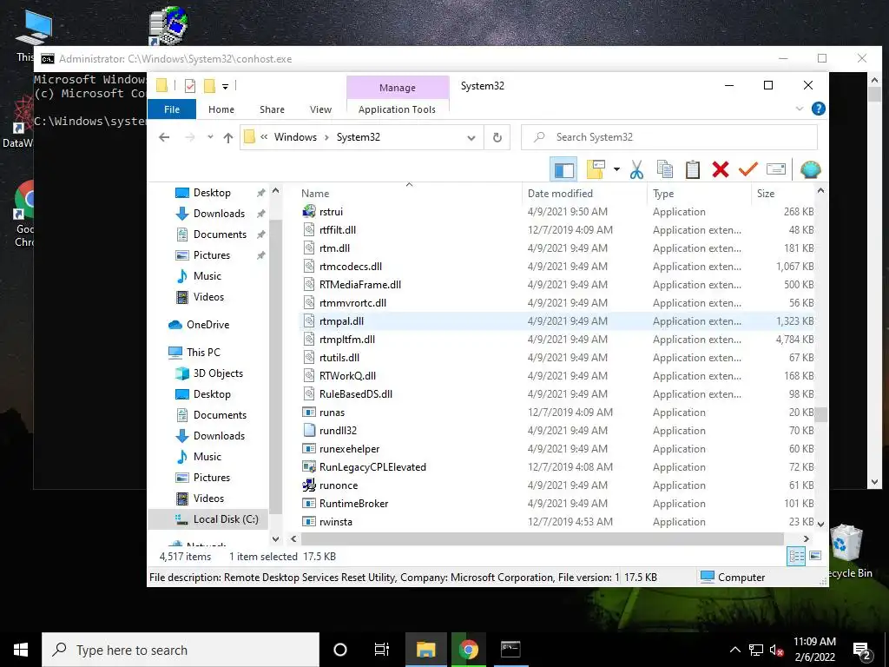
Task: Open the Home ribbon tab
Action: click(x=221, y=109)
